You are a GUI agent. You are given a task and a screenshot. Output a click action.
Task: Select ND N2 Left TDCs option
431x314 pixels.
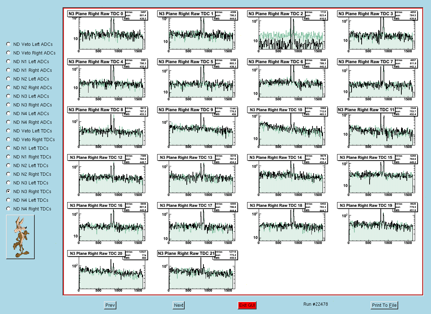[x=8, y=165]
